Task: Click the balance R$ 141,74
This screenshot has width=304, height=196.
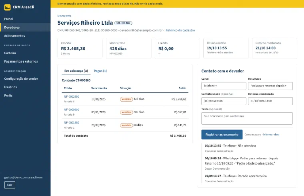Action: 180,125
